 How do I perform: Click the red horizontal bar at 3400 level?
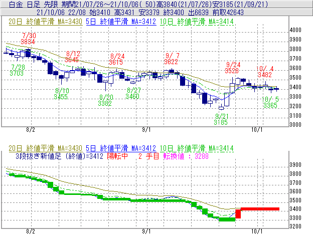(x=260, y=209)
